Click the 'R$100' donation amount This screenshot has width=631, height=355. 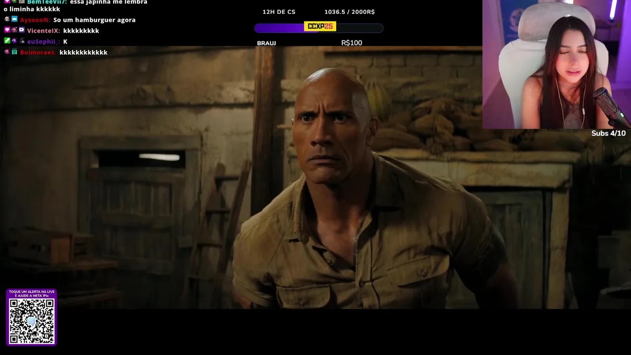(x=351, y=43)
